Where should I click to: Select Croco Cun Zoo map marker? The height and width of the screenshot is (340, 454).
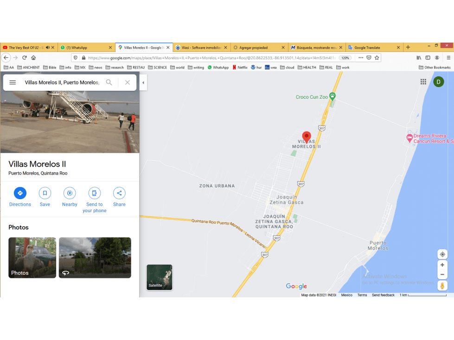click(333, 96)
